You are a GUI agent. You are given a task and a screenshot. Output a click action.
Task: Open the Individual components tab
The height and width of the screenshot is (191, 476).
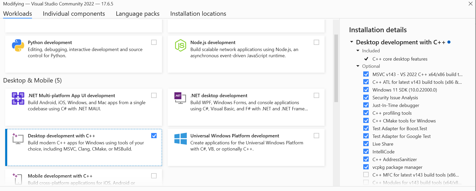coord(74,14)
